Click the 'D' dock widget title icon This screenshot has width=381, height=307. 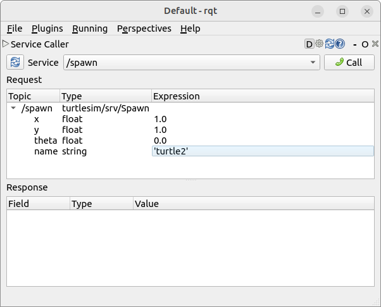tap(309, 44)
